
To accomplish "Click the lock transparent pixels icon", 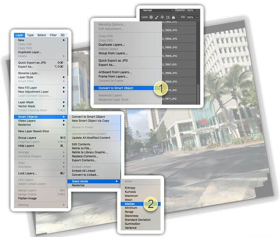I will (x=151, y=17).
